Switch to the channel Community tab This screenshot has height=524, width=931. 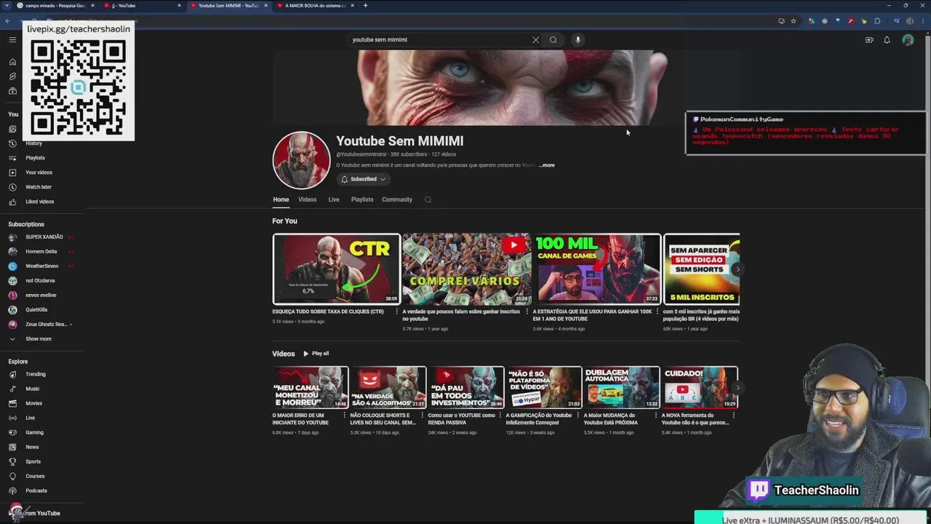397,199
